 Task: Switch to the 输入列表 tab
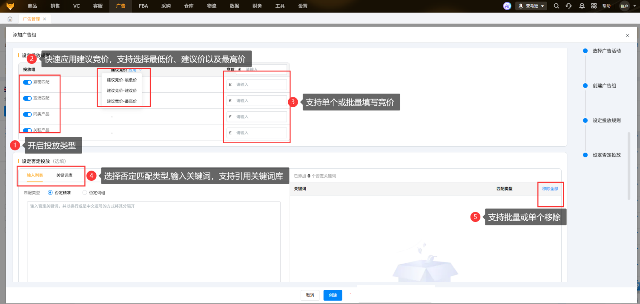click(x=35, y=175)
